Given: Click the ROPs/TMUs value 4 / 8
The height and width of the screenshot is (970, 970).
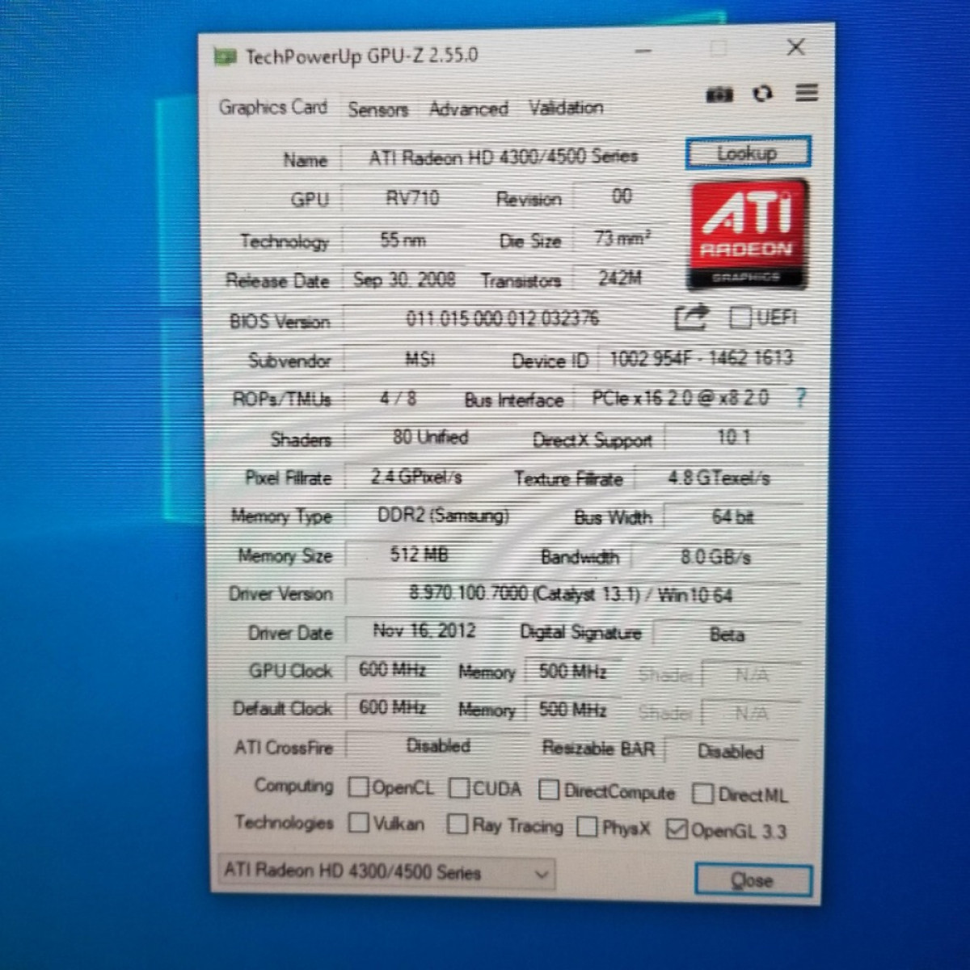Looking at the screenshot, I should click(x=398, y=398).
